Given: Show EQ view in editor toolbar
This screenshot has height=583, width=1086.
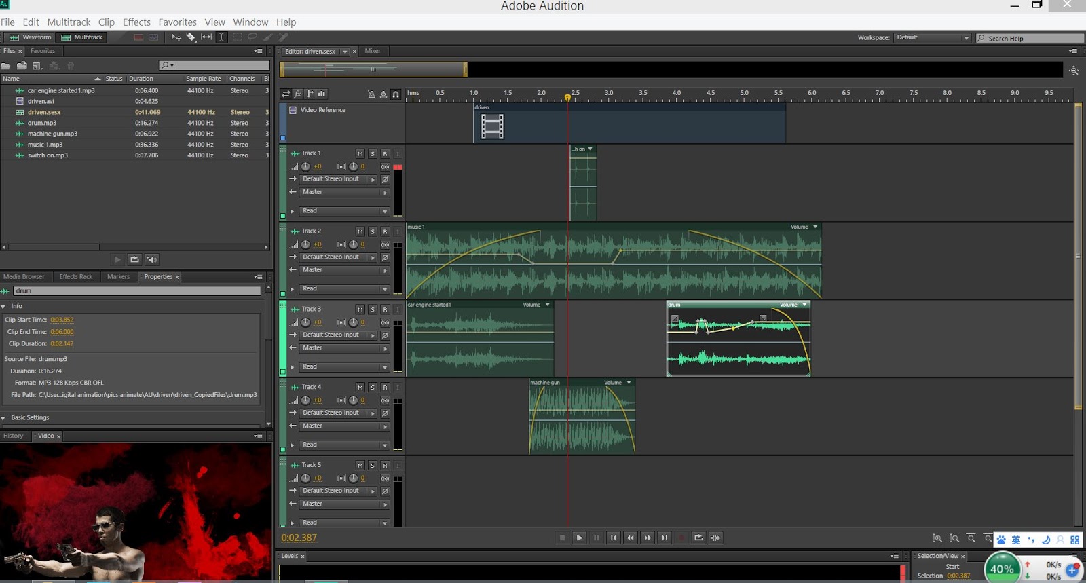Looking at the screenshot, I should pyautogui.click(x=322, y=94).
